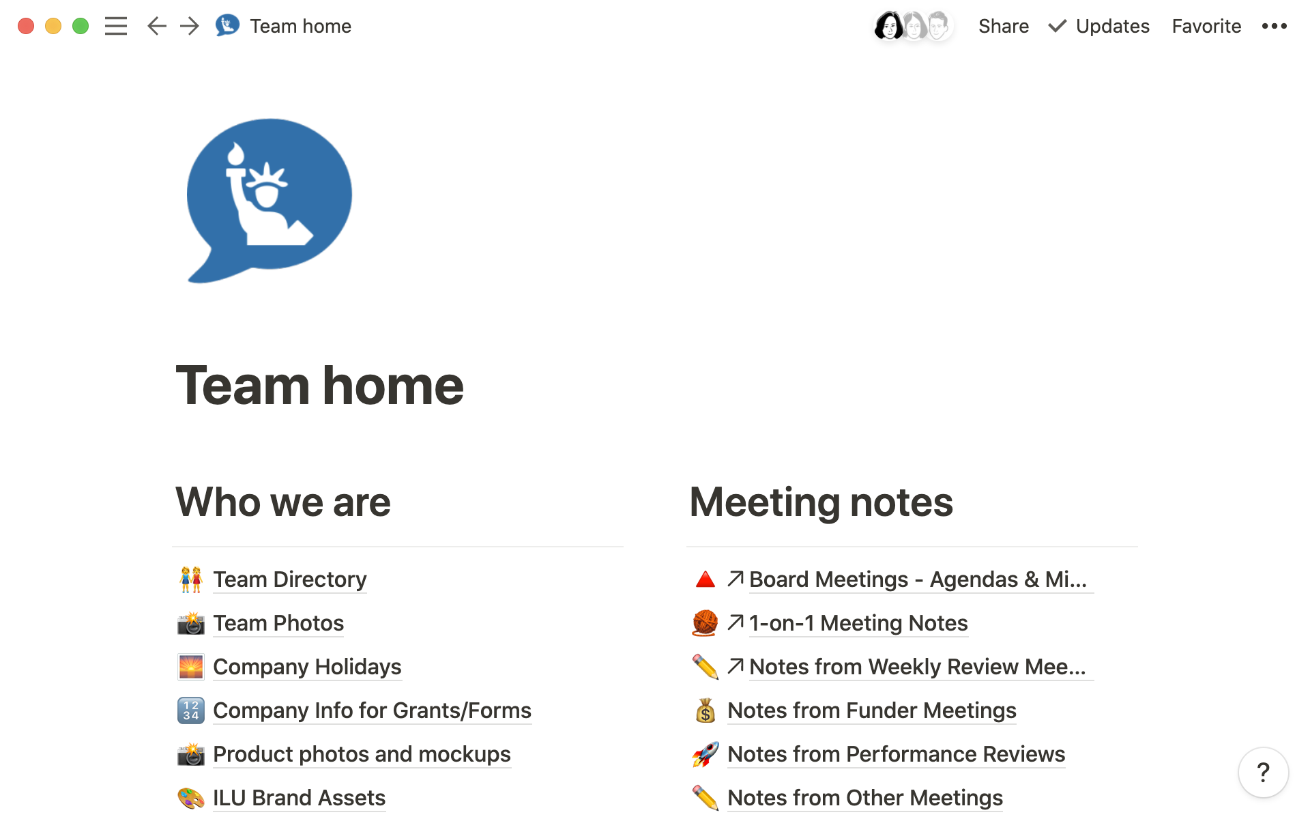Open the Team Directory page
The image size is (1310, 819).
(290, 579)
